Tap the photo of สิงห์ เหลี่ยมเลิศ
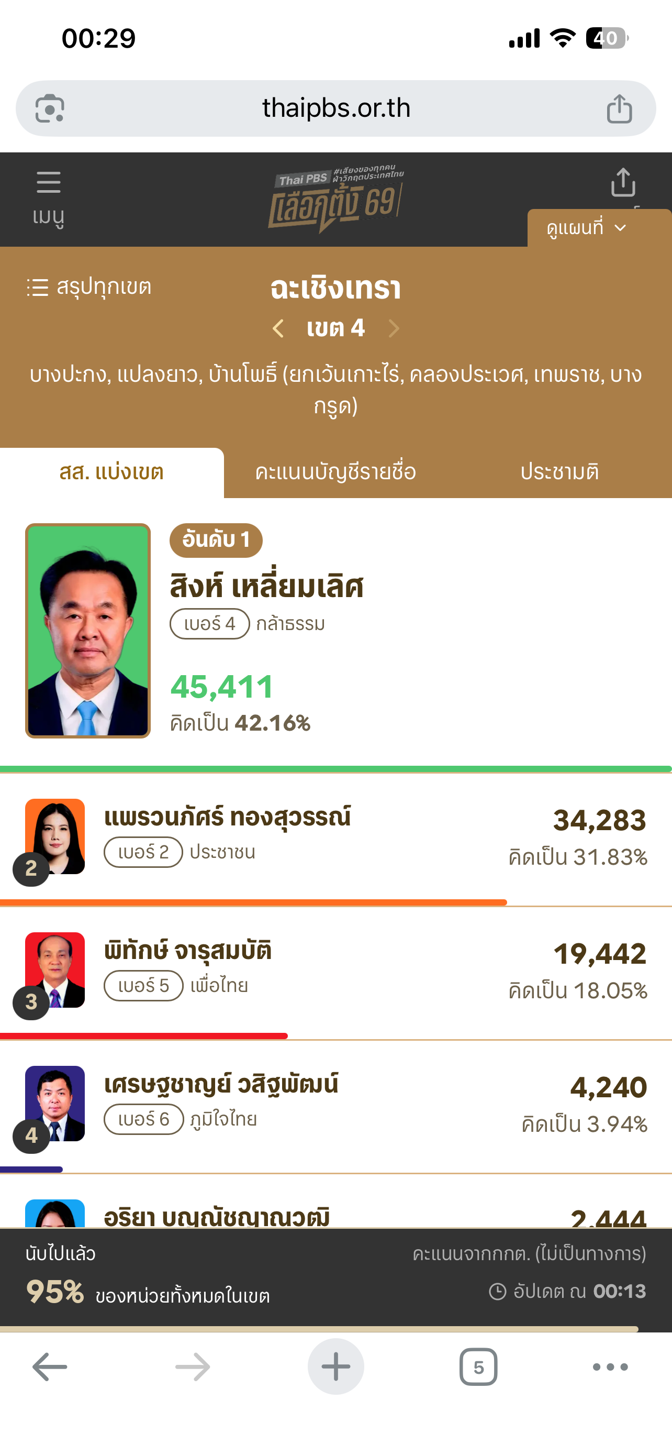The image size is (672, 1455). pos(88,631)
